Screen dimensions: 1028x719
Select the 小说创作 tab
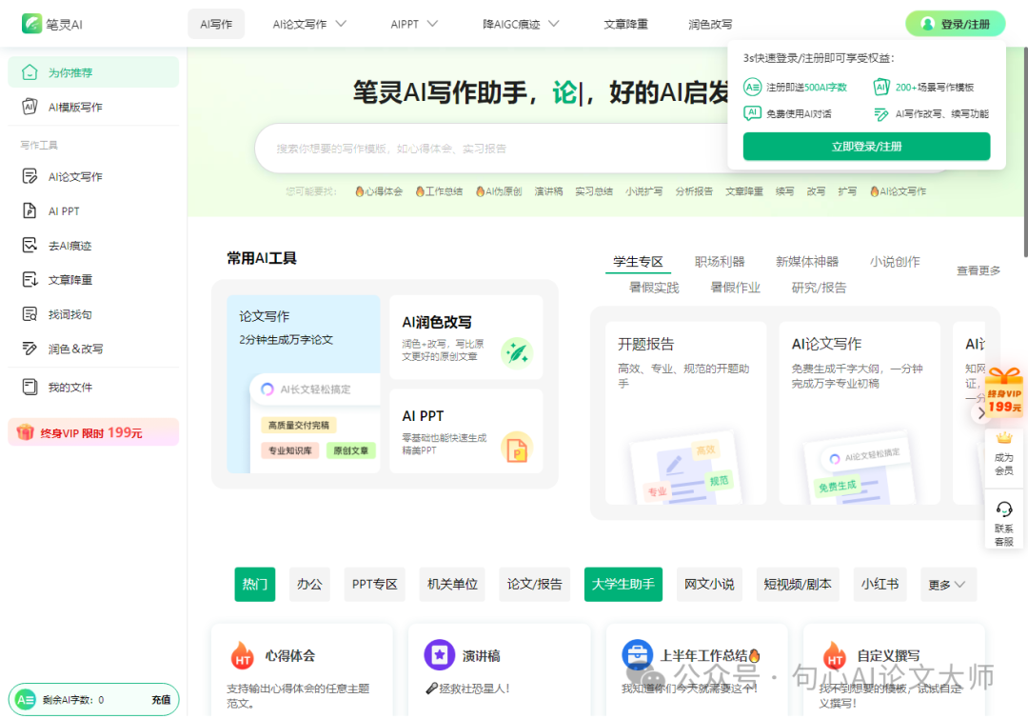895,262
